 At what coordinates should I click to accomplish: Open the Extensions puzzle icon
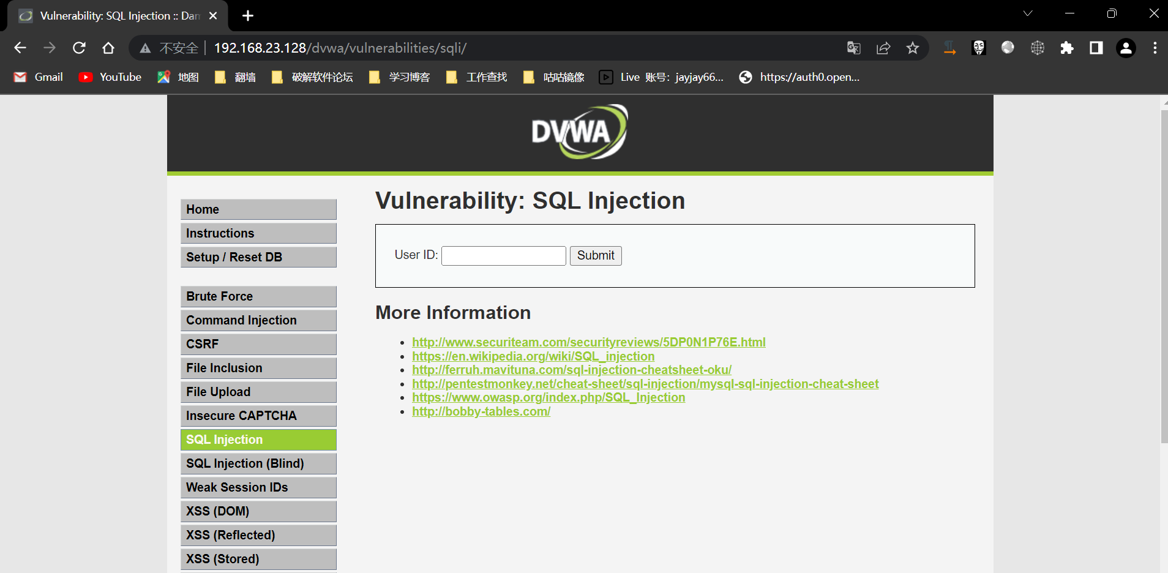[x=1066, y=48]
